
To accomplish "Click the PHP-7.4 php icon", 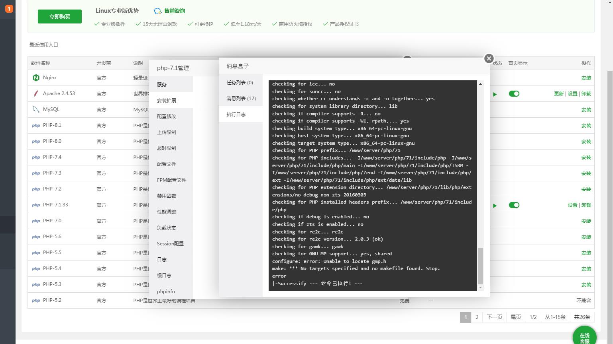I will 36,157.
